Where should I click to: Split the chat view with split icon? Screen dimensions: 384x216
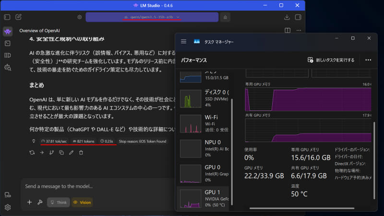pyautogui.click(x=288, y=30)
